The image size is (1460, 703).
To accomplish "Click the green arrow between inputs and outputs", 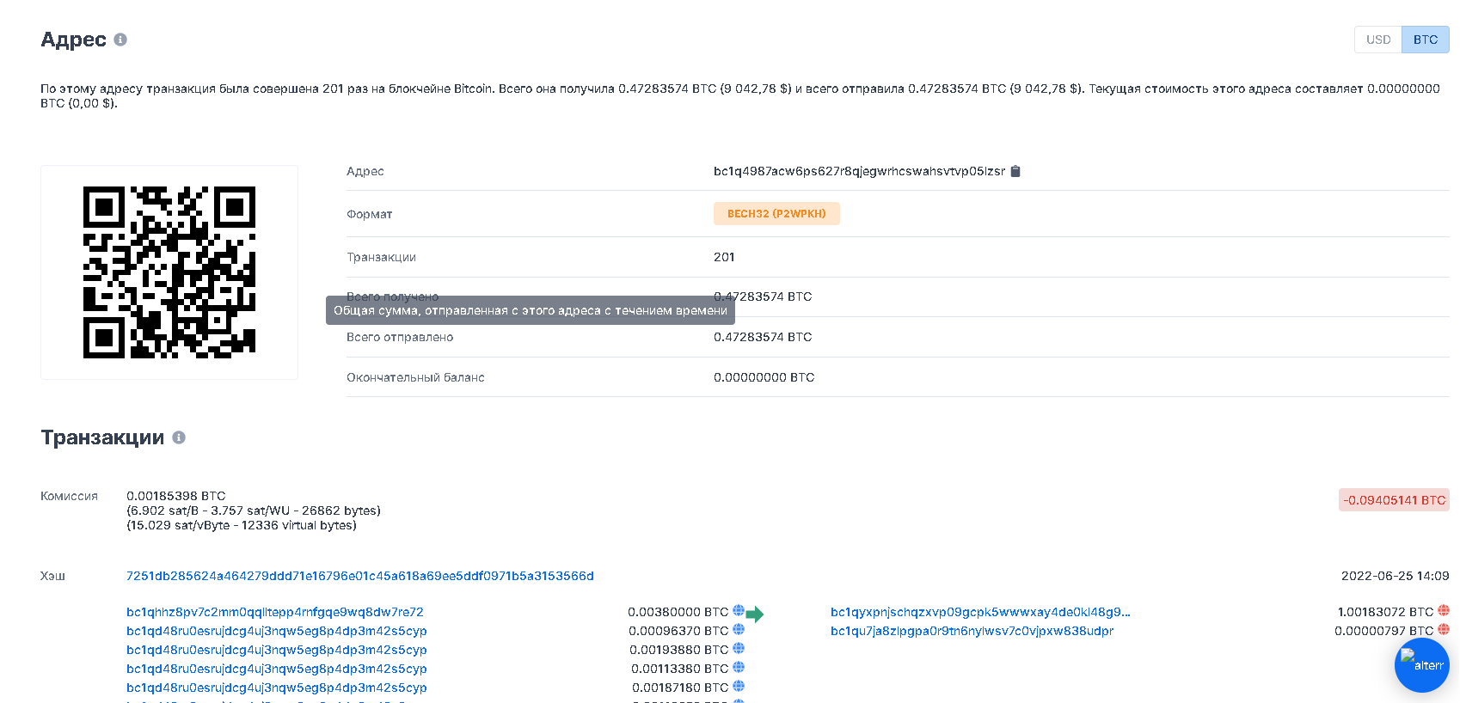I will click(x=755, y=614).
